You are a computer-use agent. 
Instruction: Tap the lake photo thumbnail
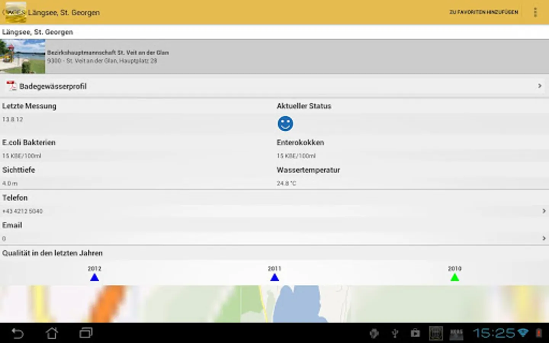click(x=23, y=56)
